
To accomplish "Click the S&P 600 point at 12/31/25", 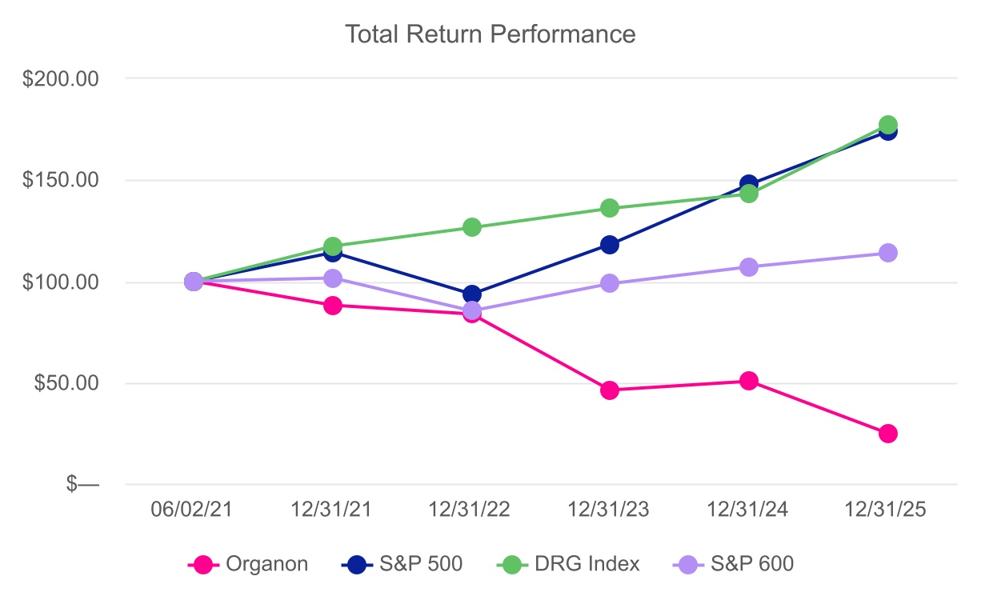I will coord(887,253).
